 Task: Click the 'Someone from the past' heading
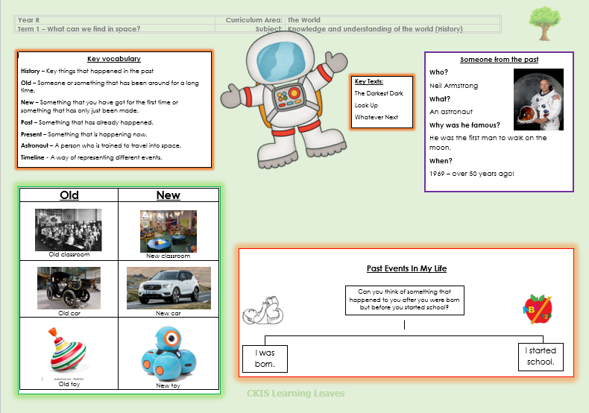[x=500, y=60]
